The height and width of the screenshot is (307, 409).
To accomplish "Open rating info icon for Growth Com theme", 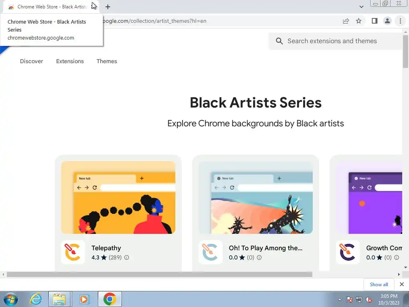I will tap(397, 257).
